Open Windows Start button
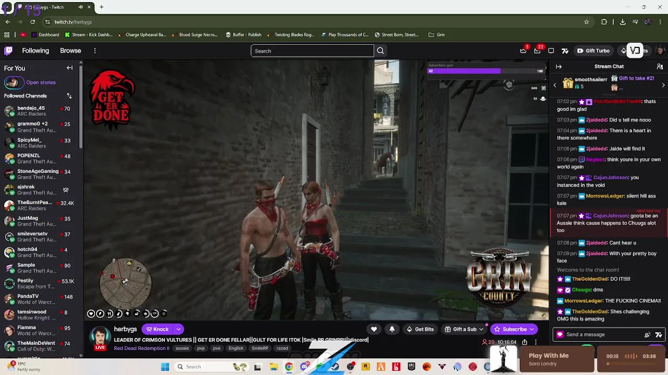Viewport: 668px width, 375px height. click(165, 367)
